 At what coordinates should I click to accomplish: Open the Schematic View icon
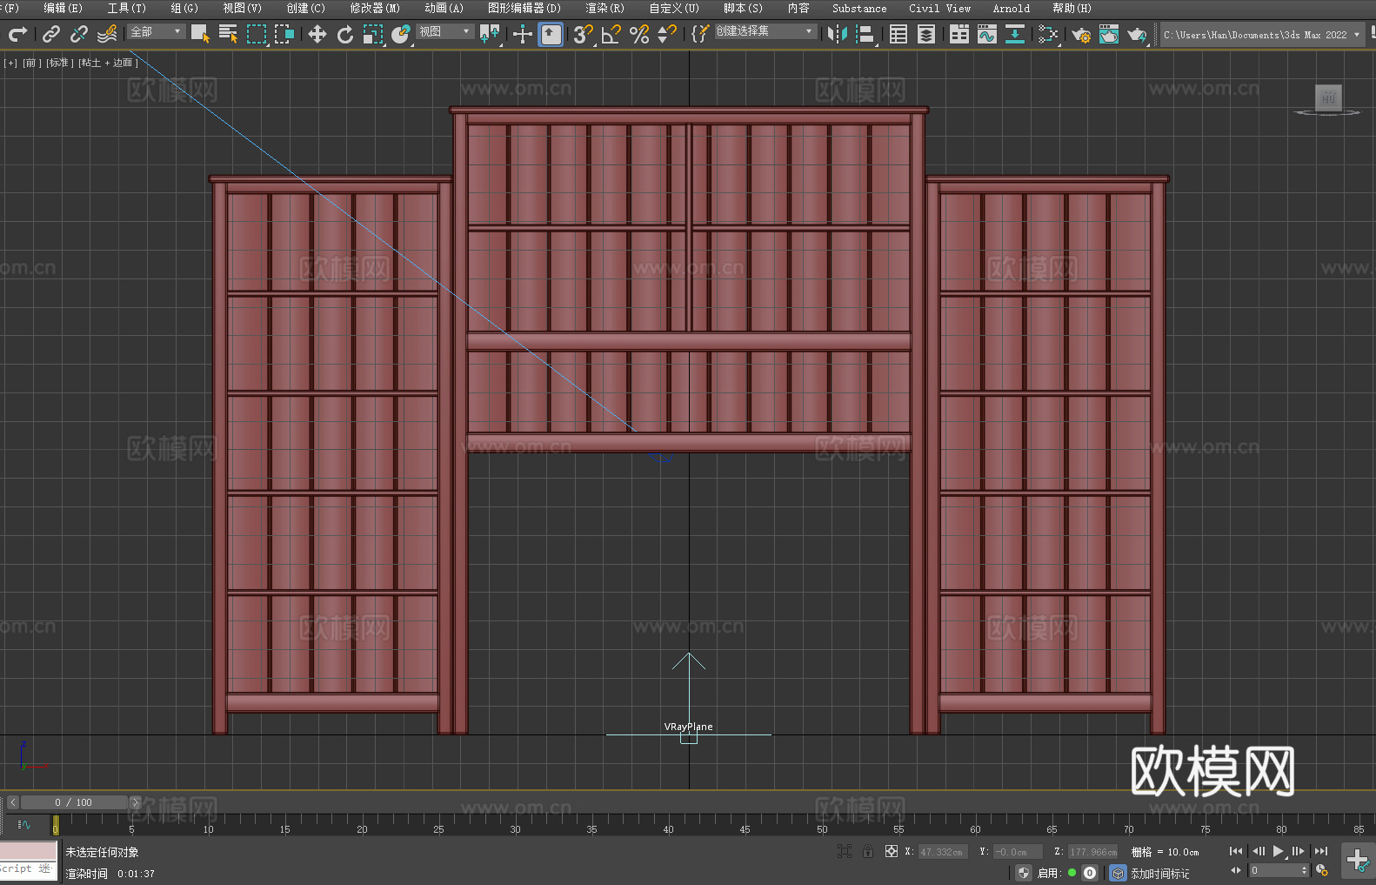[x=1015, y=34]
